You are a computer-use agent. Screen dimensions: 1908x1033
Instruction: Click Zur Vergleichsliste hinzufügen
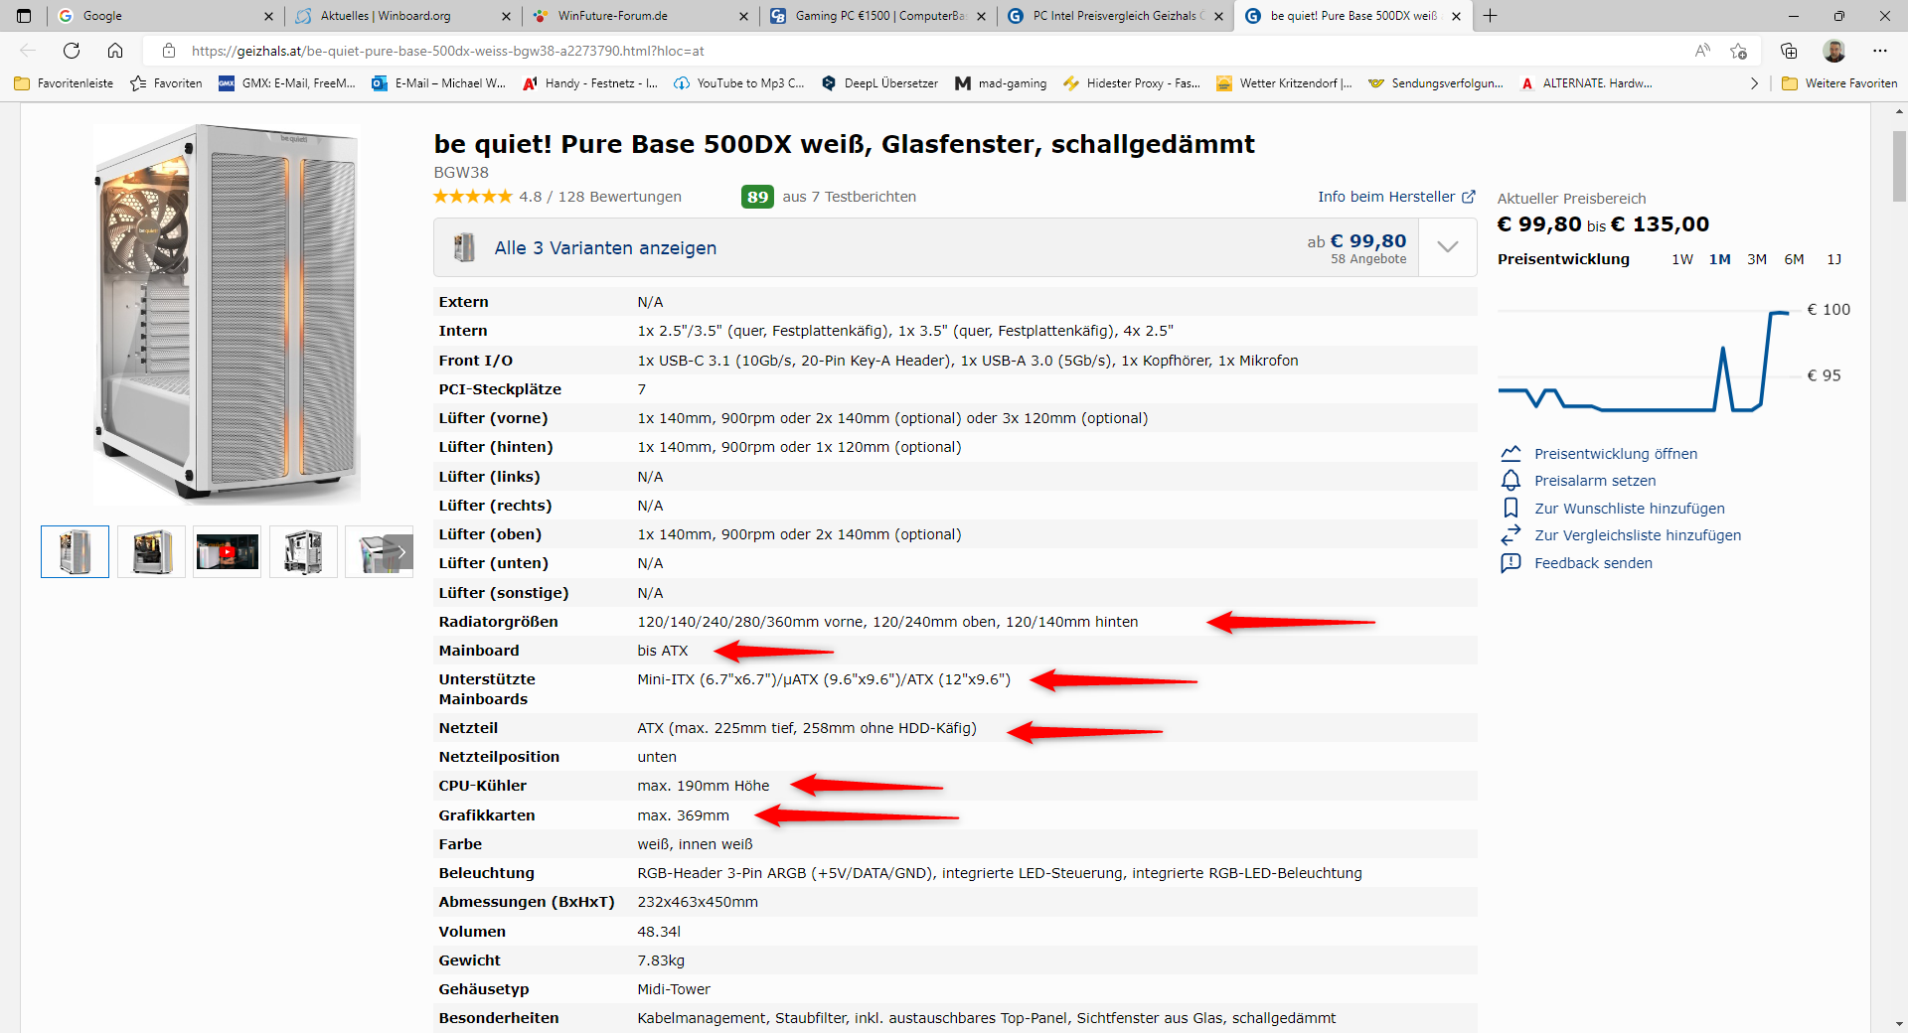1638,535
